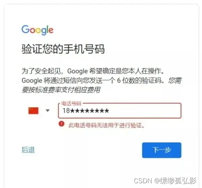
Task: Click the China flag icon
Action: [34, 111]
